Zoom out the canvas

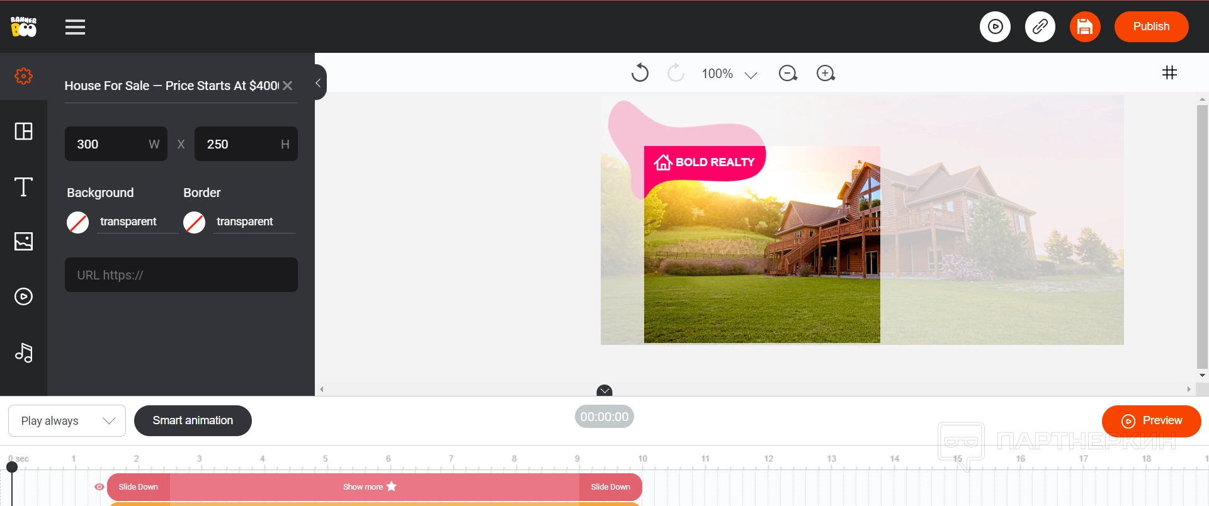[x=788, y=74]
